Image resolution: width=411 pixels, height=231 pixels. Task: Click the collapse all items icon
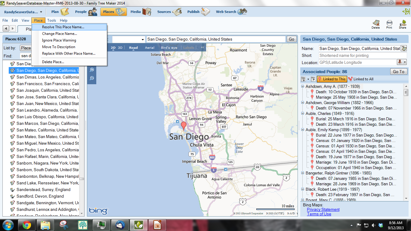pos(313,79)
